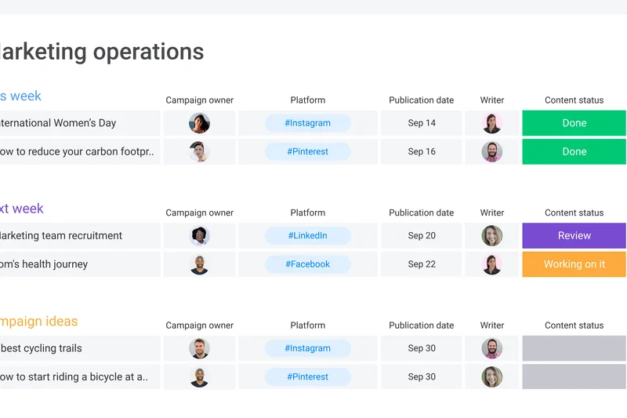627x418 pixels.
Task: Open Done status for International Women's Day
Action: 574,123
